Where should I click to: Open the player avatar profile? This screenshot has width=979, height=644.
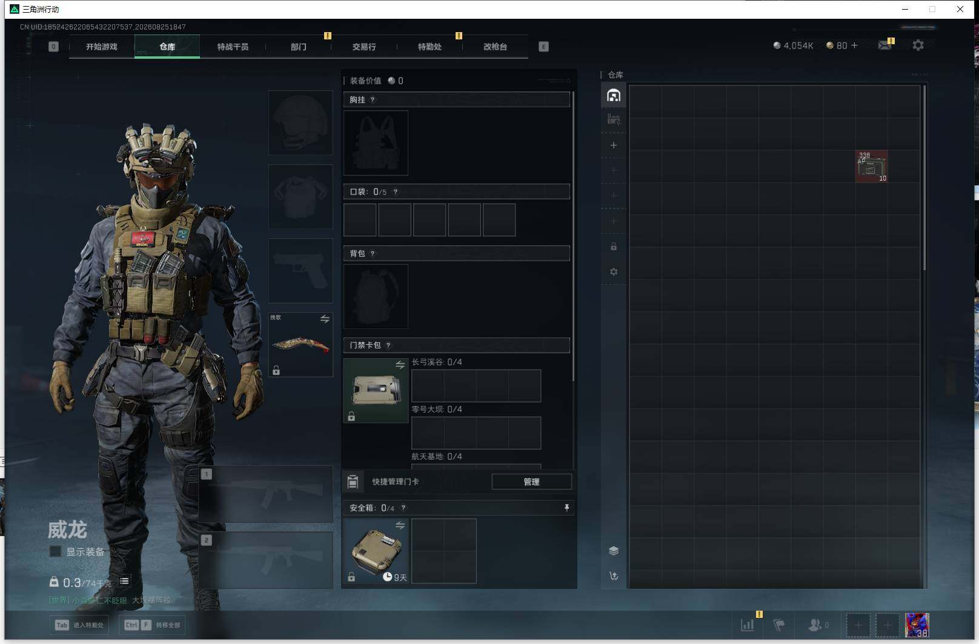pyautogui.click(x=917, y=625)
